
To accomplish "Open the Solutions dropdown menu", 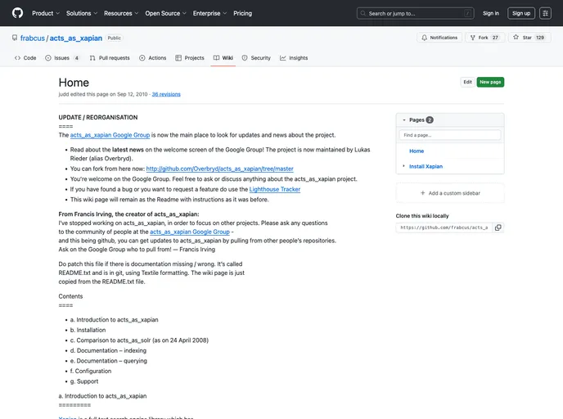I will click(x=82, y=13).
